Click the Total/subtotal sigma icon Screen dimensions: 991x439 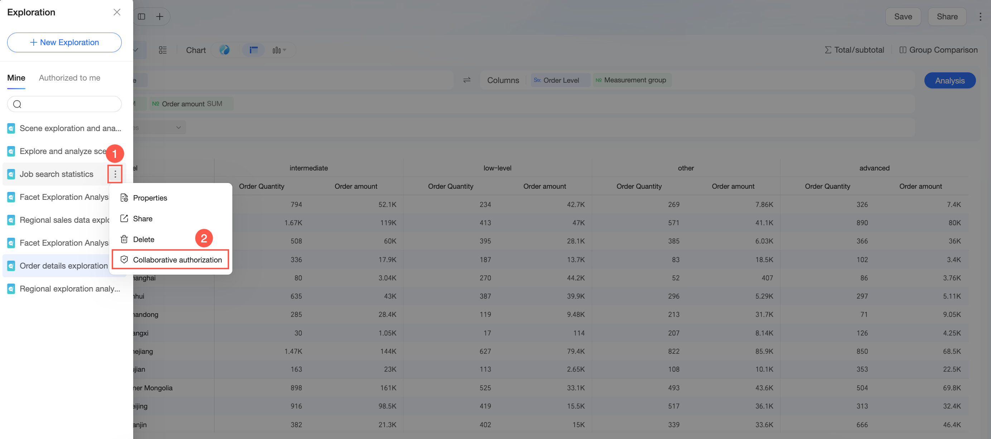(x=828, y=50)
